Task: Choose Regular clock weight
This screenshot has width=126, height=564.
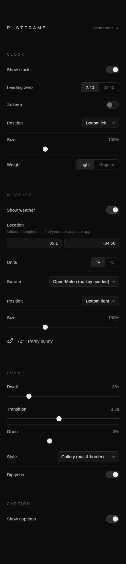Action: tap(107, 165)
